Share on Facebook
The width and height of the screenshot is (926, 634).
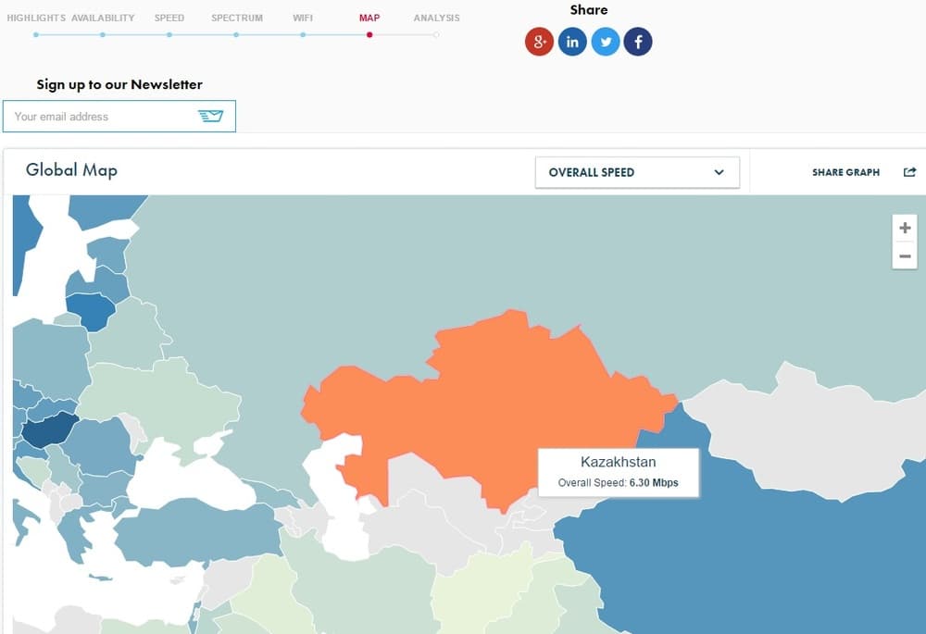click(x=638, y=42)
